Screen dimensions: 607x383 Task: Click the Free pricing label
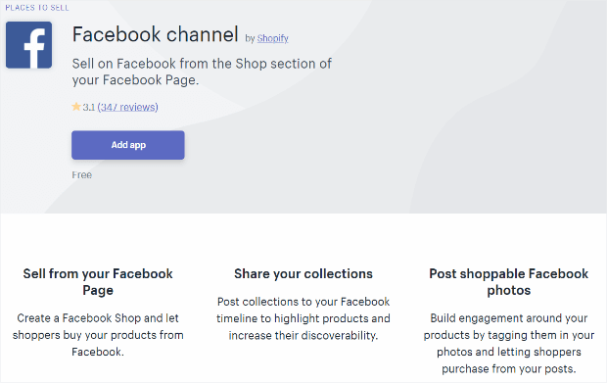pyautogui.click(x=81, y=175)
